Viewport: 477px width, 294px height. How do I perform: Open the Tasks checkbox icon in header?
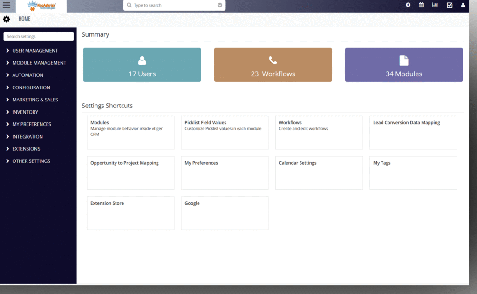449,5
